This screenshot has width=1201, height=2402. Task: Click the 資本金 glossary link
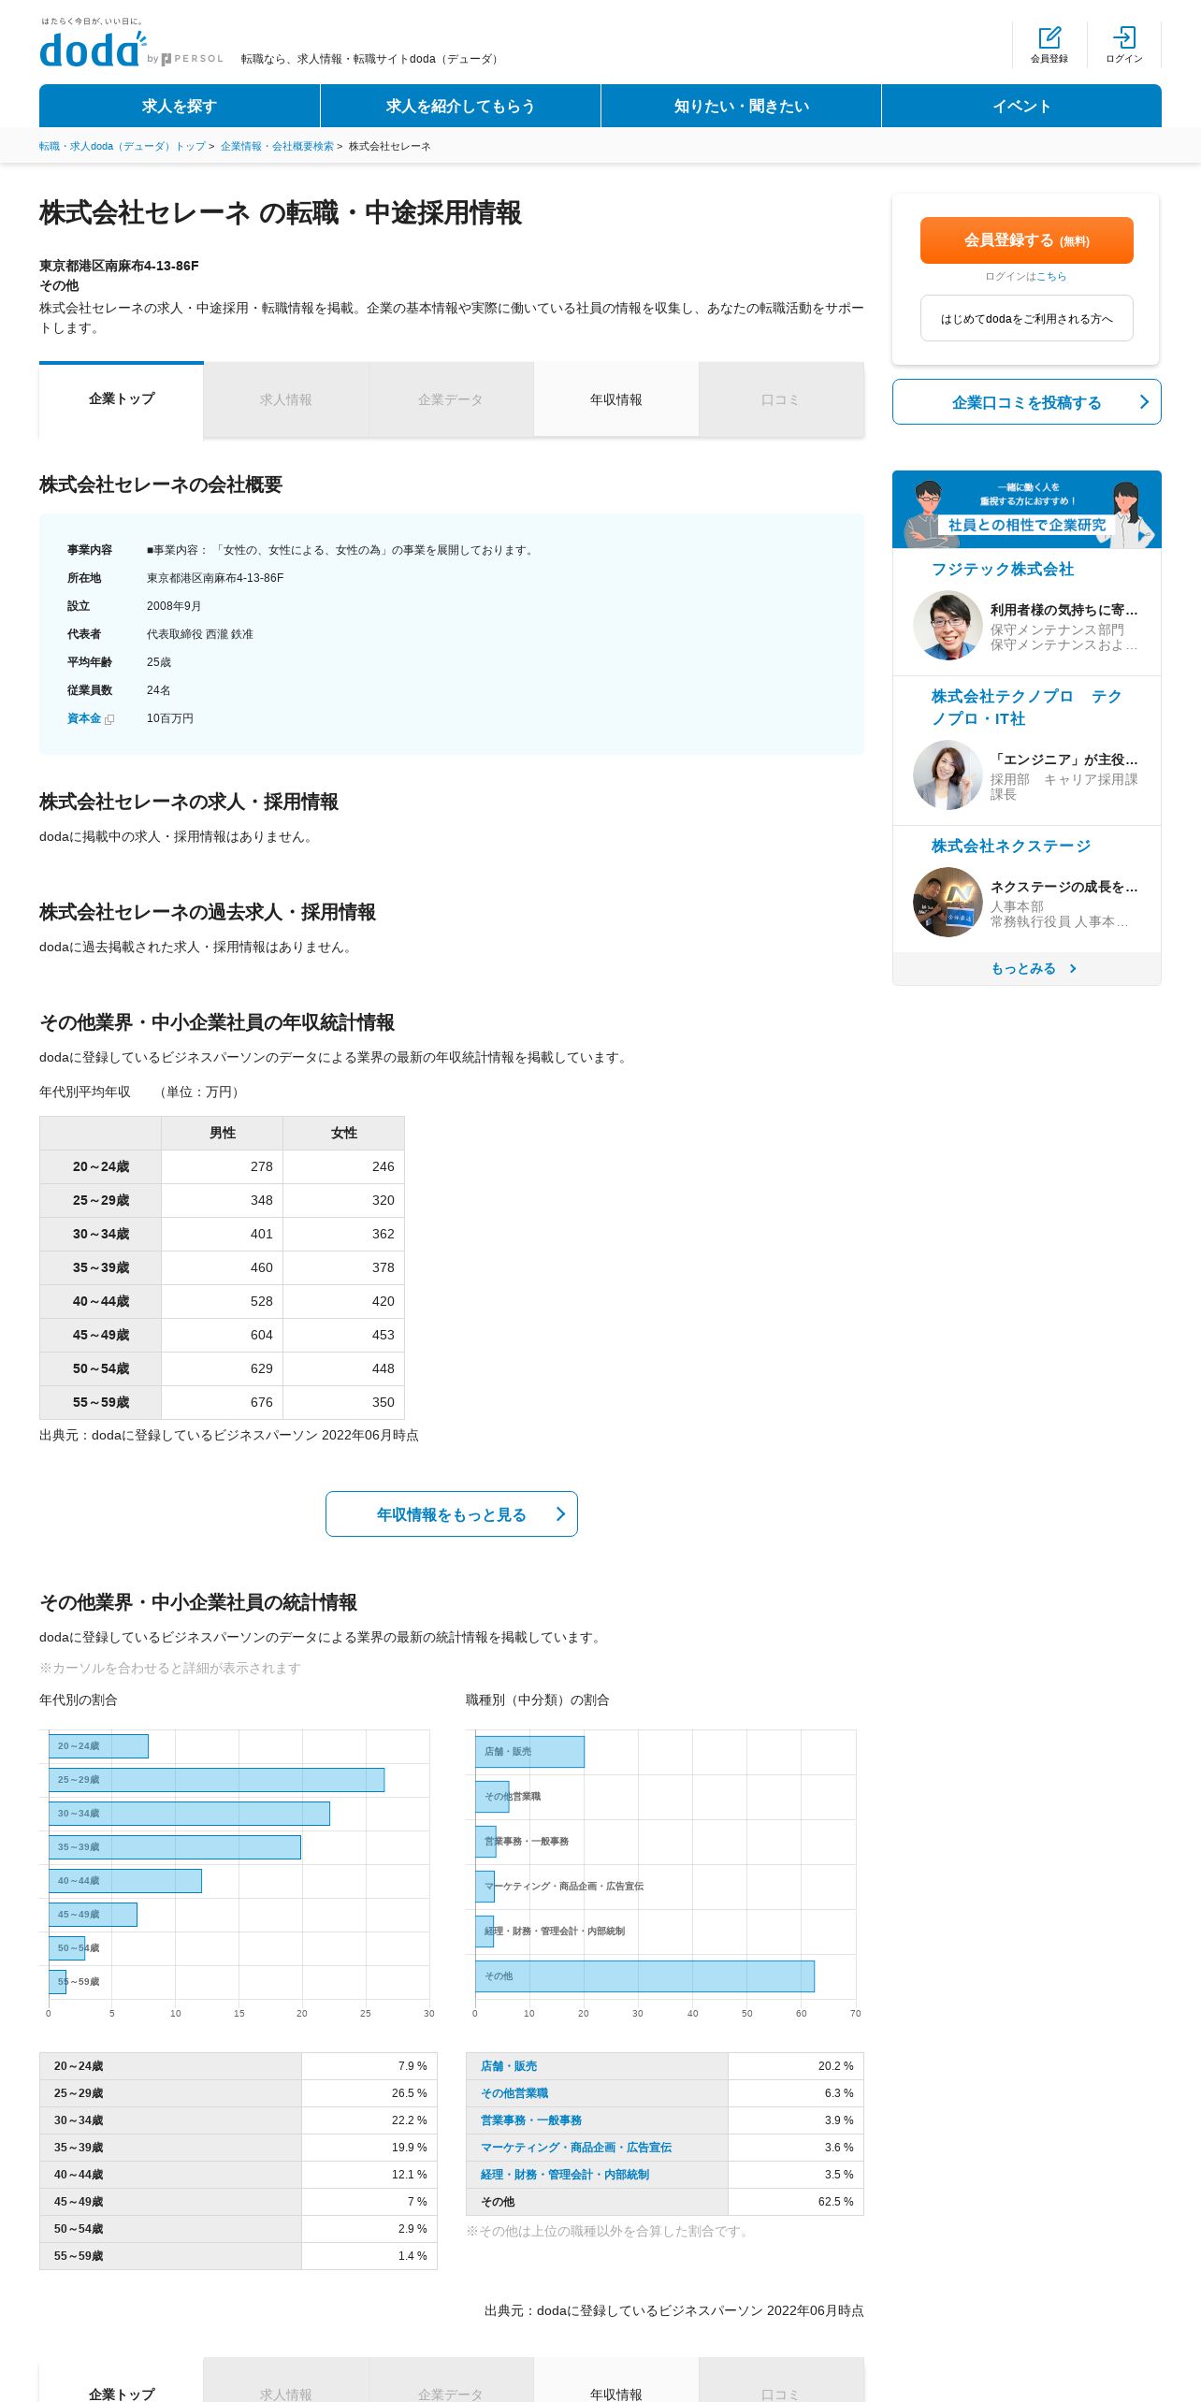84,718
